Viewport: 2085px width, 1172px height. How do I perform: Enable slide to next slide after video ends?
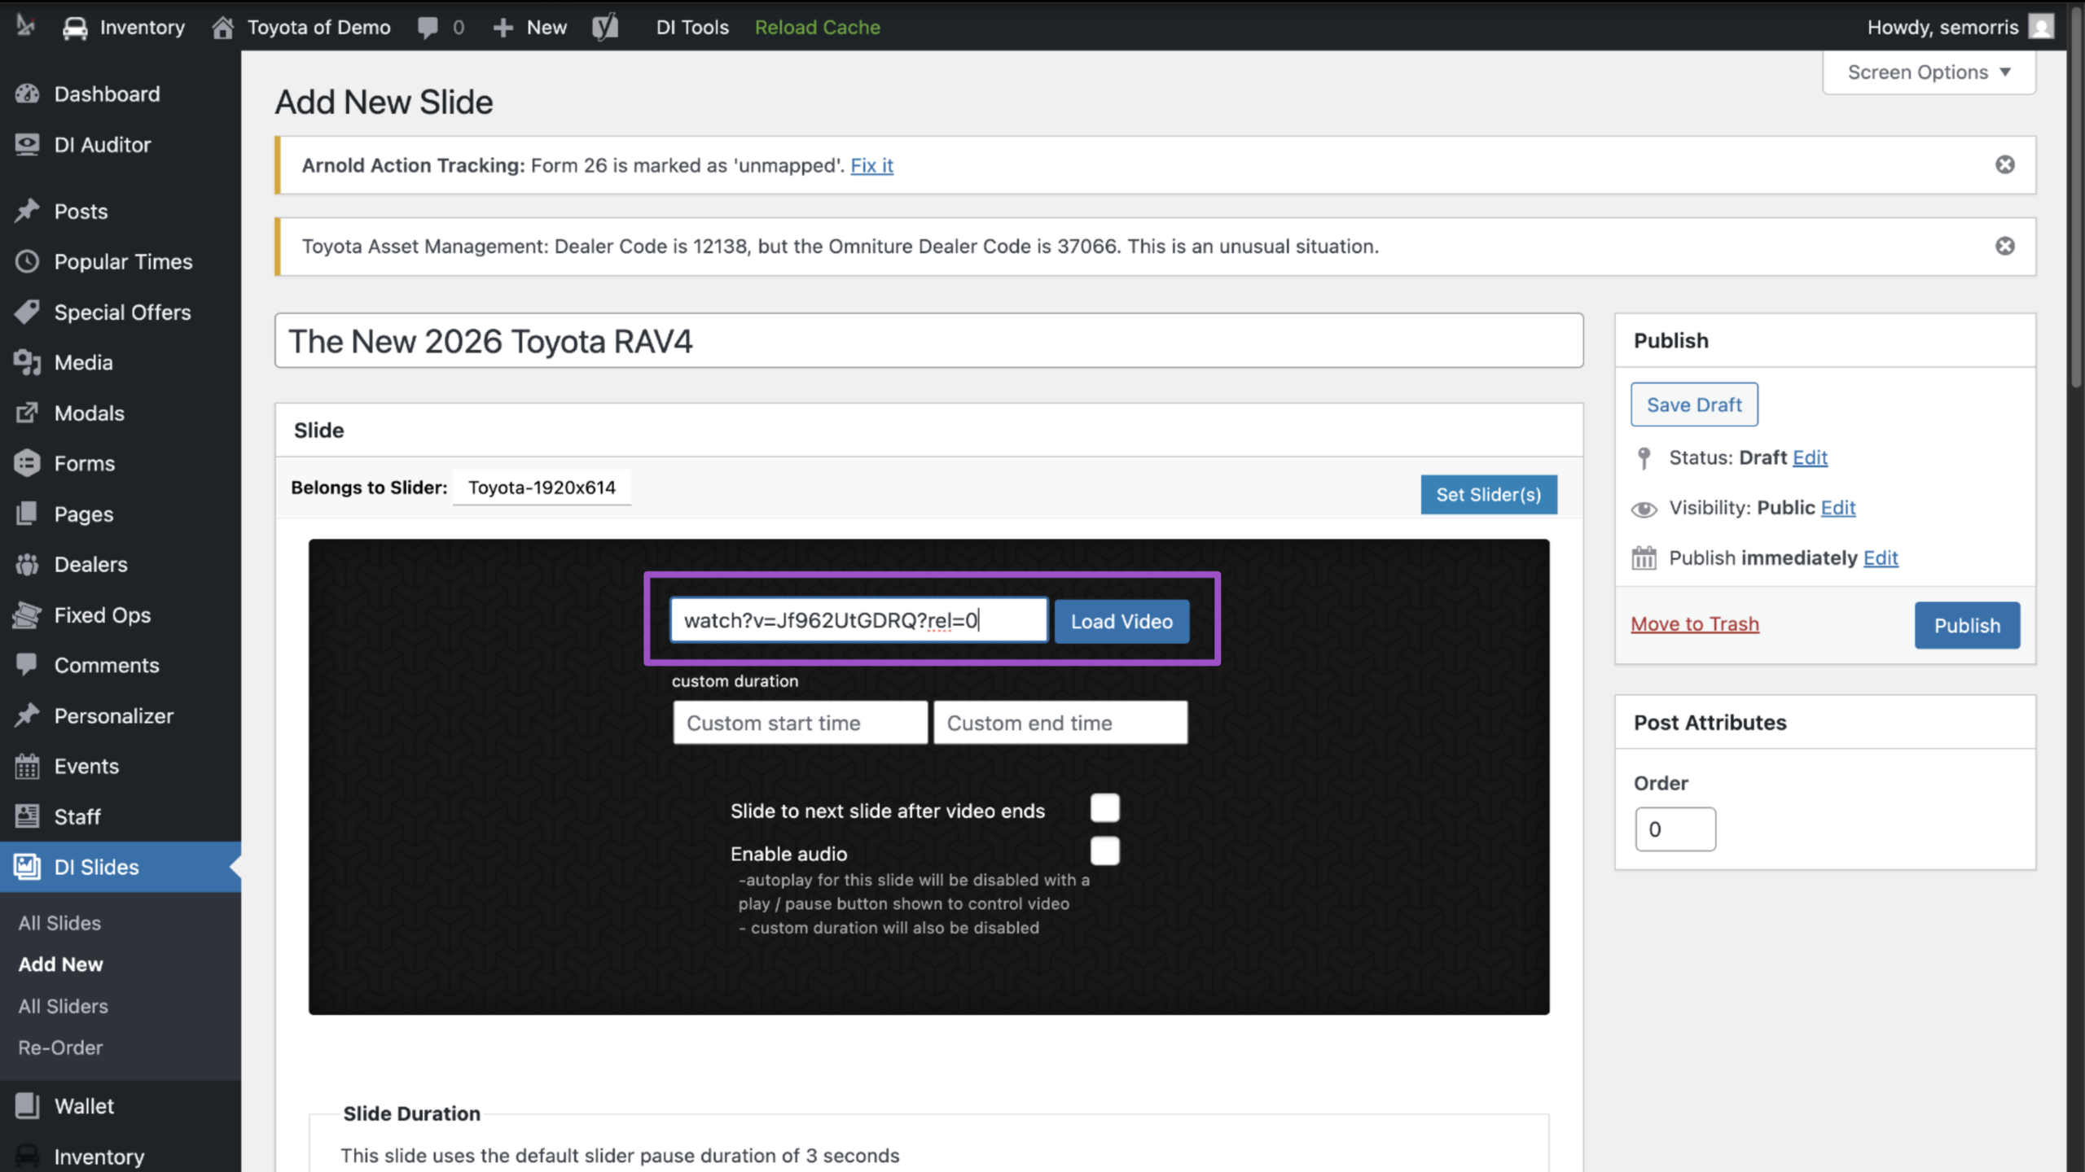tap(1105, 808)
